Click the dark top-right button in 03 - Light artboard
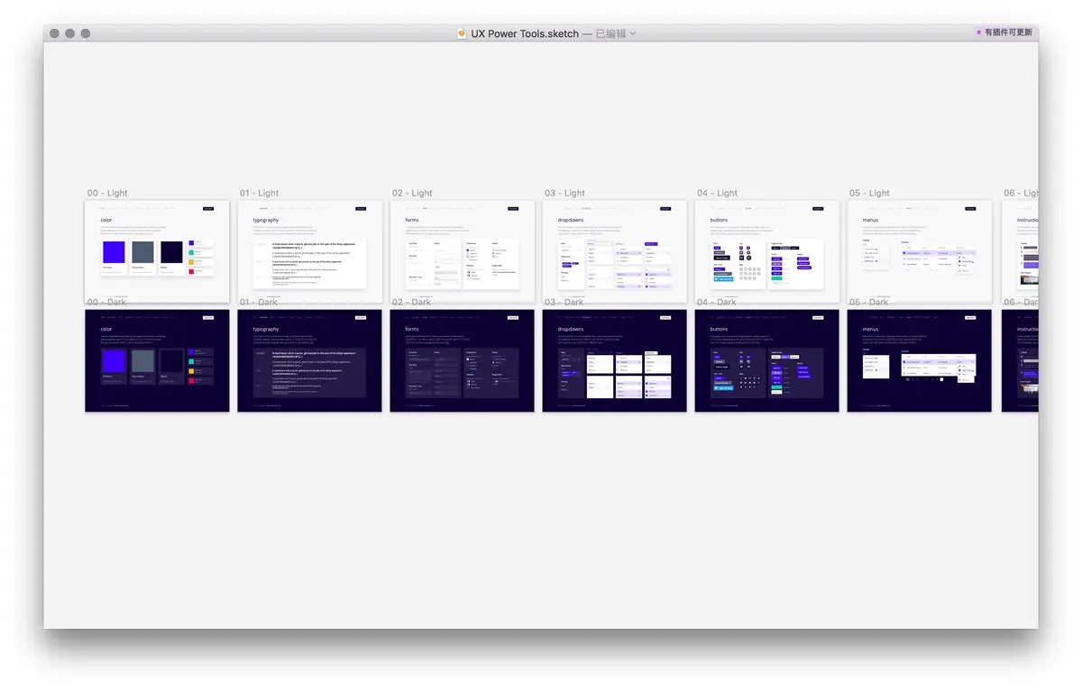Viewport: 1082px width, 691px height. (666, 208)
